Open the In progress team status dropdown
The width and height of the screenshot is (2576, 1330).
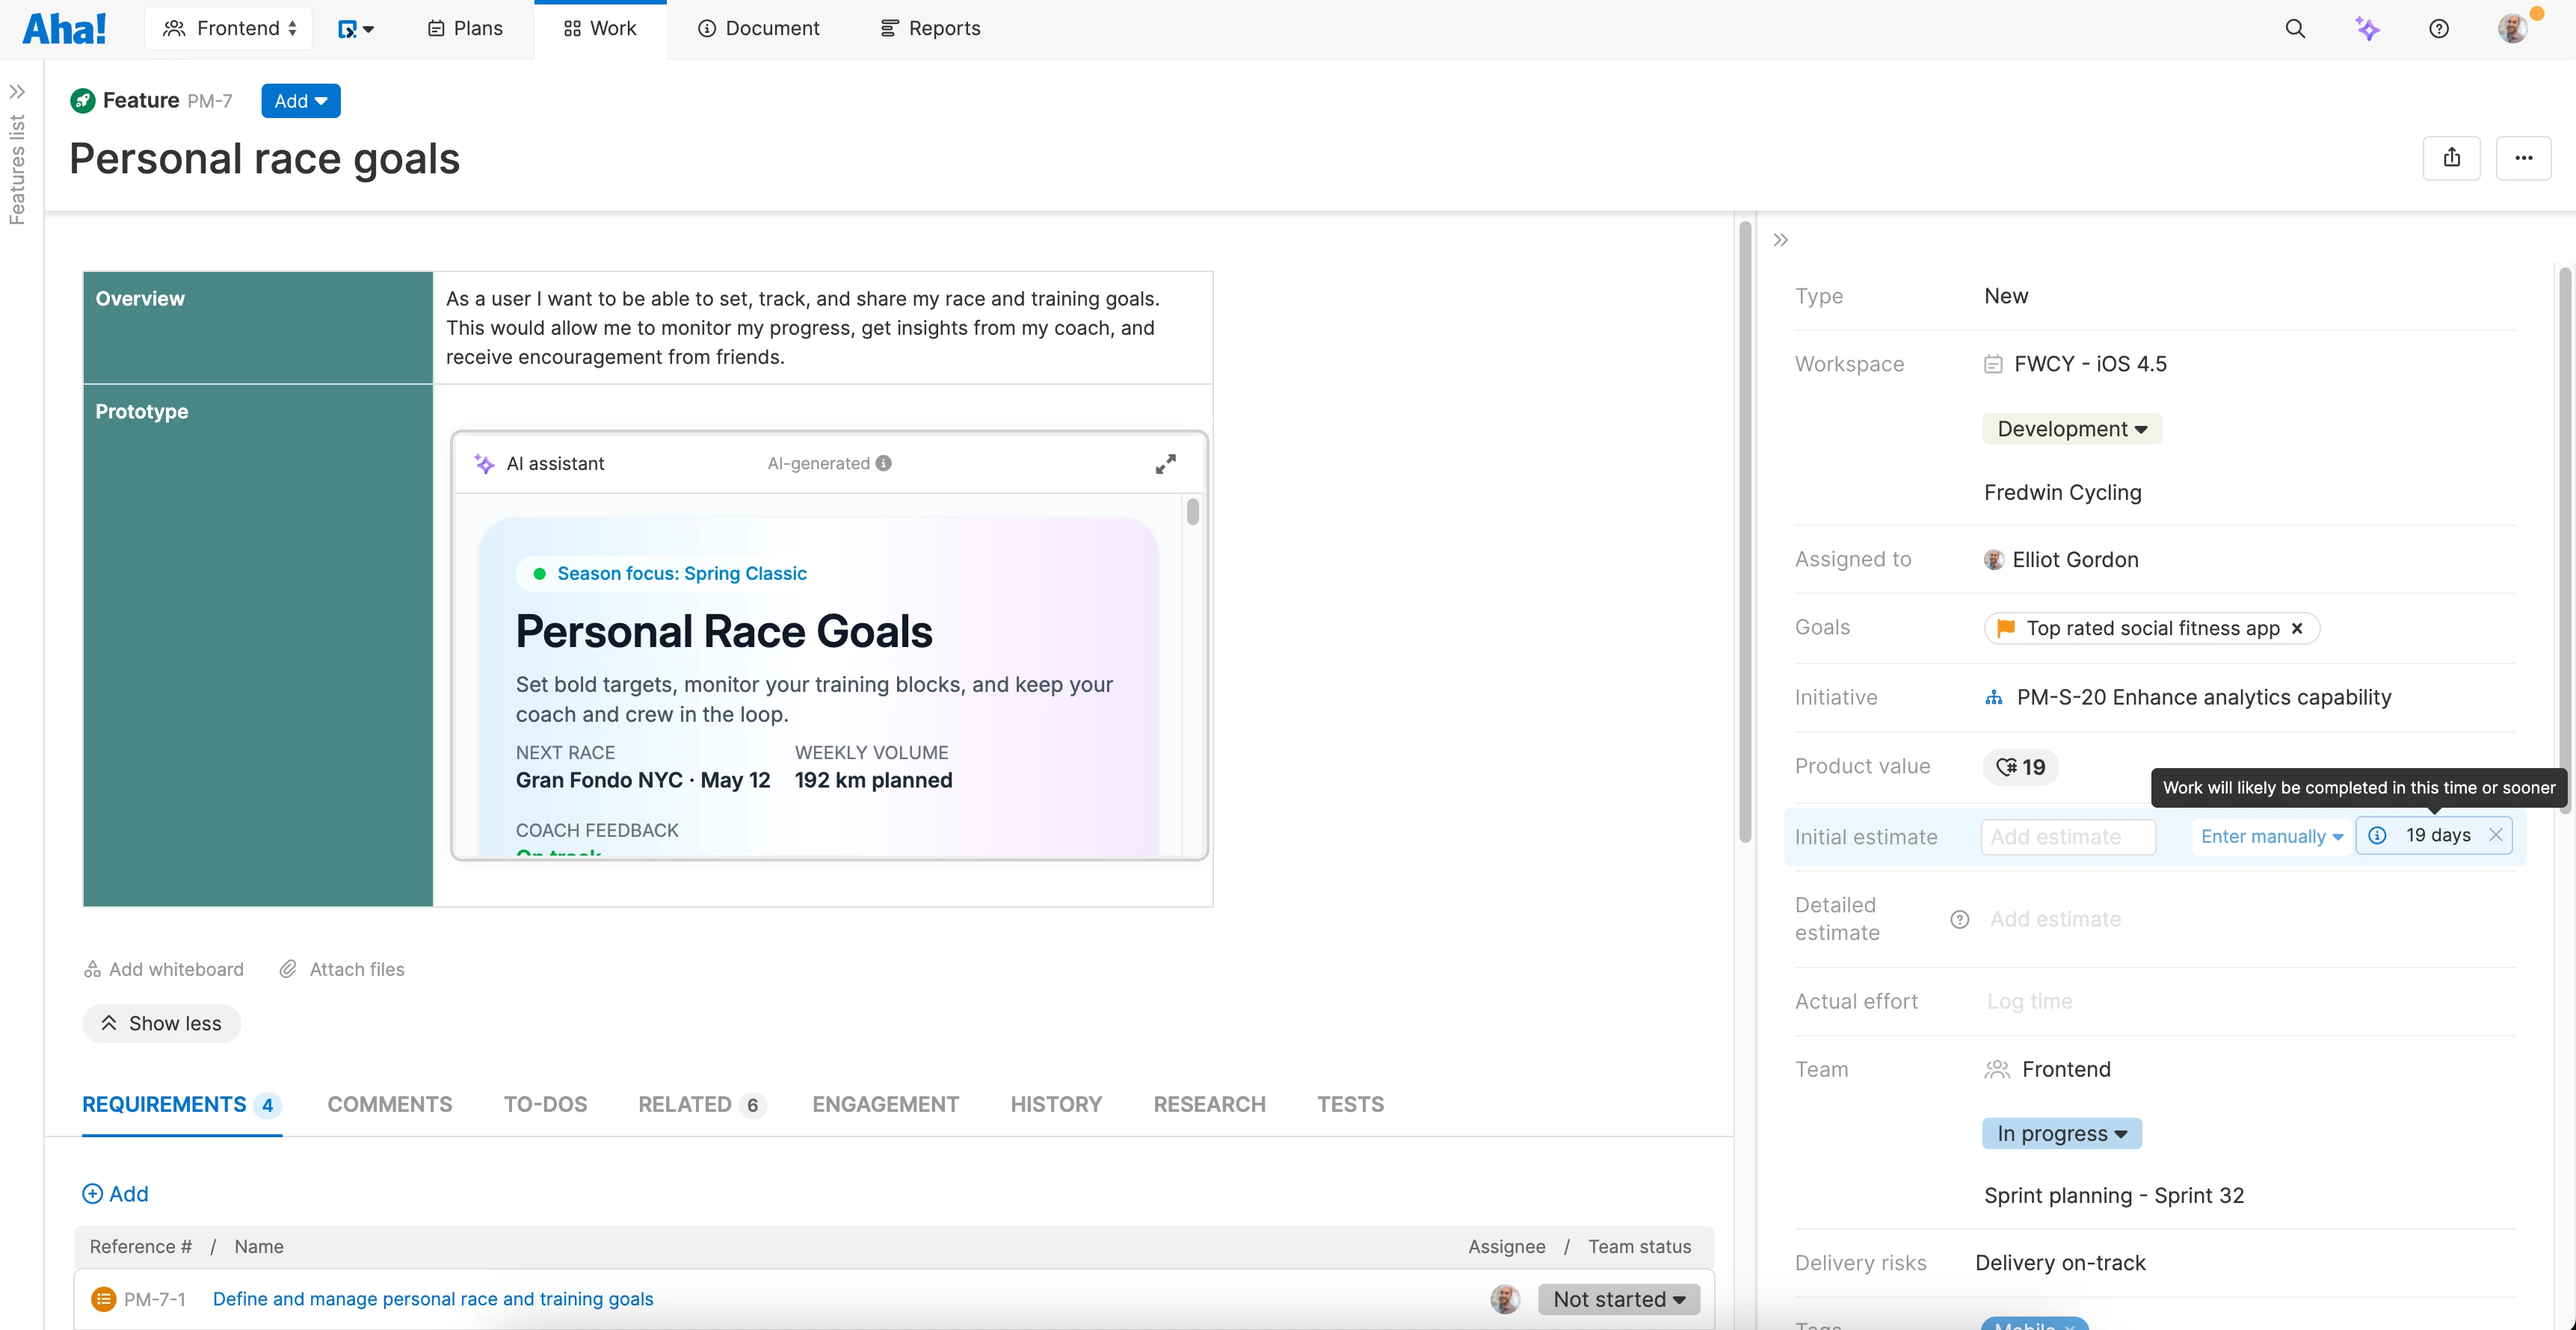click(2061, 1134)
